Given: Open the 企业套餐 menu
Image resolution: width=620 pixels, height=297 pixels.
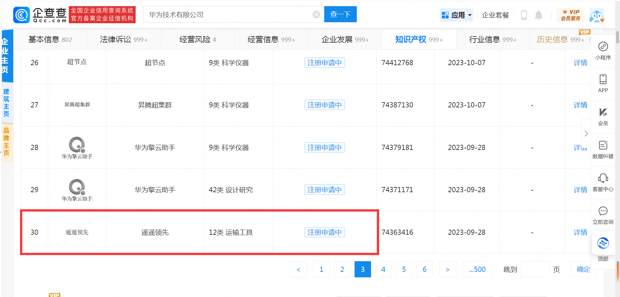Looking at the screenshot, I should [x=495, y=15].
